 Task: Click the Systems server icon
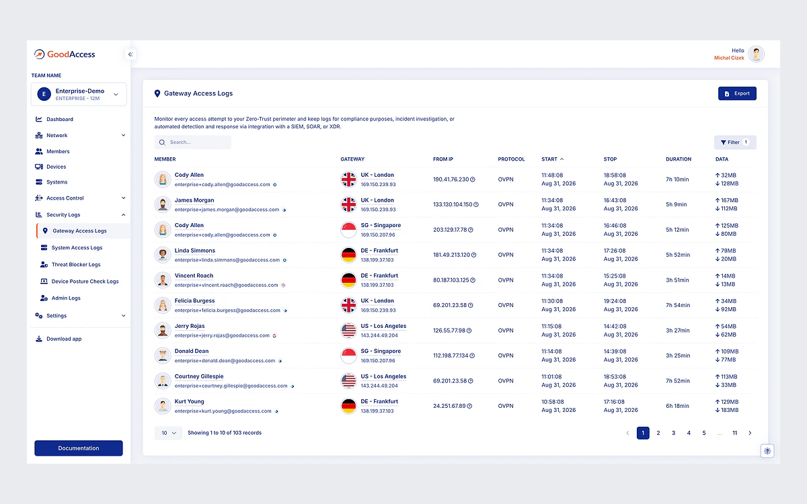tap(39, 182)
